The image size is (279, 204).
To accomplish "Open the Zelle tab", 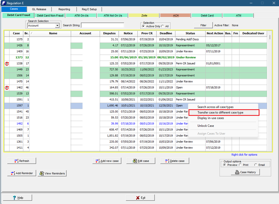I will [144, 16].
